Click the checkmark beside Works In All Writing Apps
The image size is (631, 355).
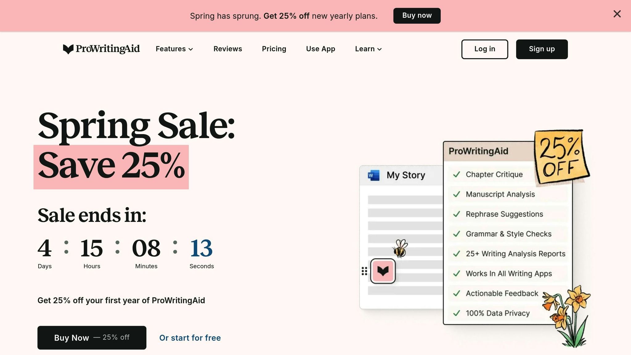[456, 274]
